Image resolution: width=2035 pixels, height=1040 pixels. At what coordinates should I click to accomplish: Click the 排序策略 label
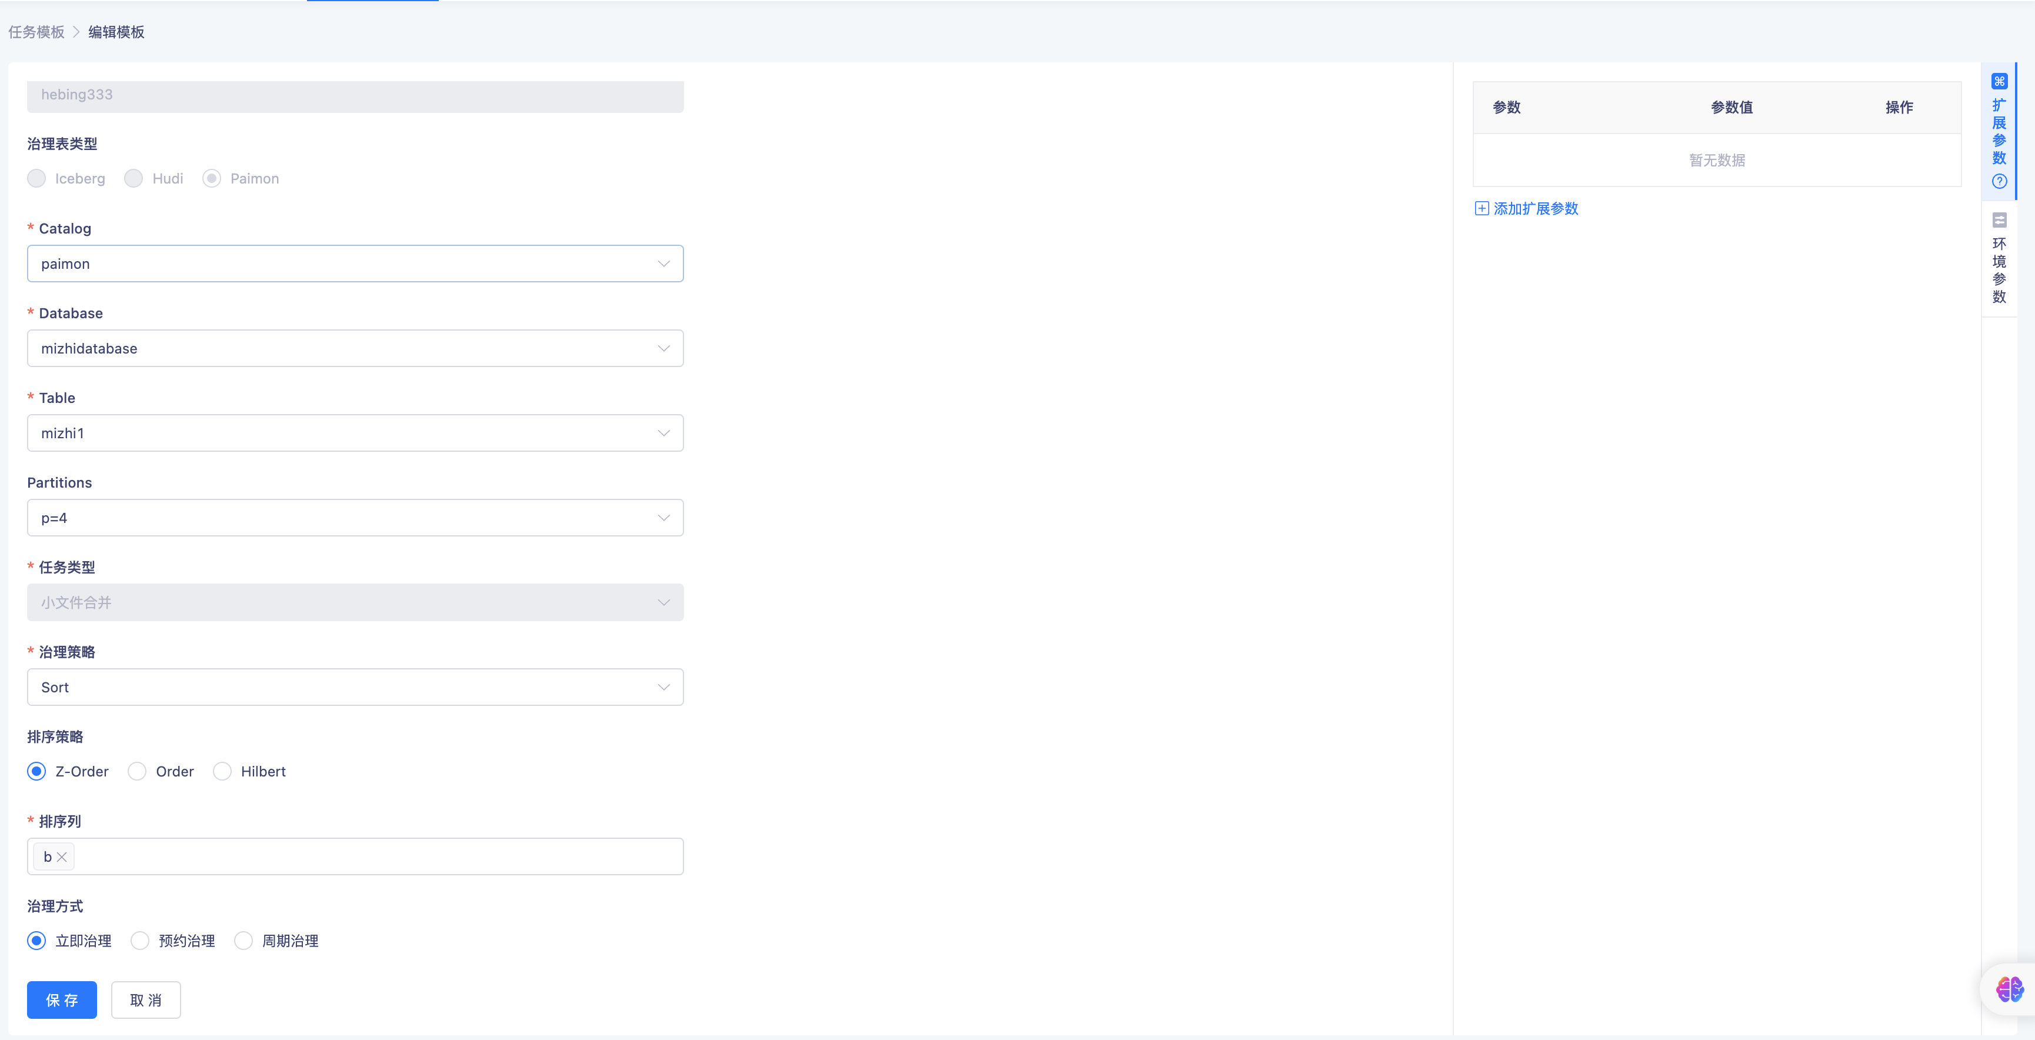point(55,736)
